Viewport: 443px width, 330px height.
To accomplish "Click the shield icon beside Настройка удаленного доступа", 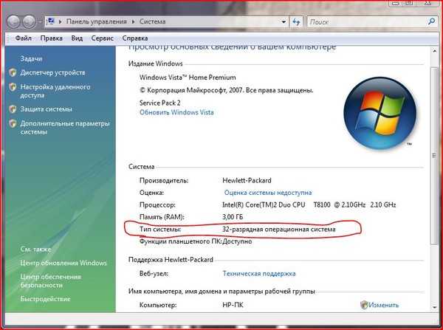I will point(13,87).
